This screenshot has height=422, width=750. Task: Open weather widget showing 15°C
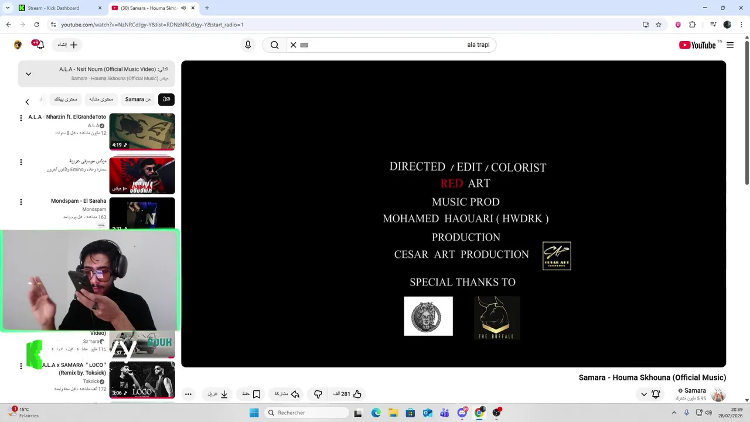coord(23,413)
